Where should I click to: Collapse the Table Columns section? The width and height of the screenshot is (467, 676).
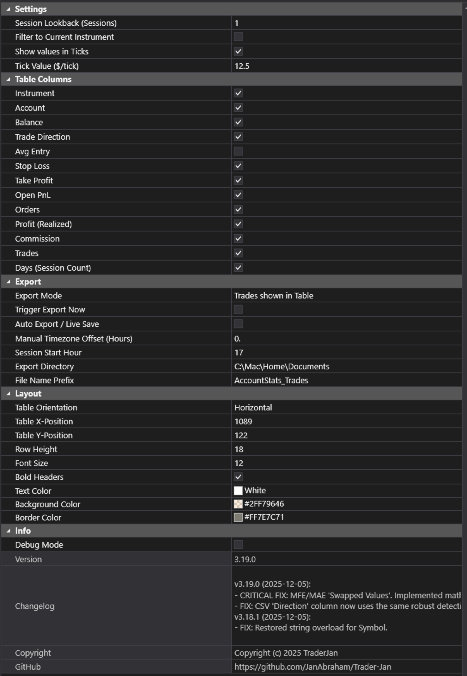pos(8,79)
